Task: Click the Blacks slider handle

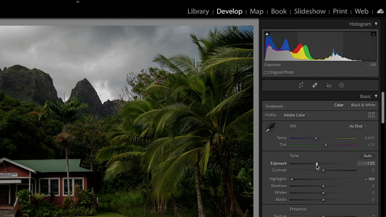Action: click(323, 200)
